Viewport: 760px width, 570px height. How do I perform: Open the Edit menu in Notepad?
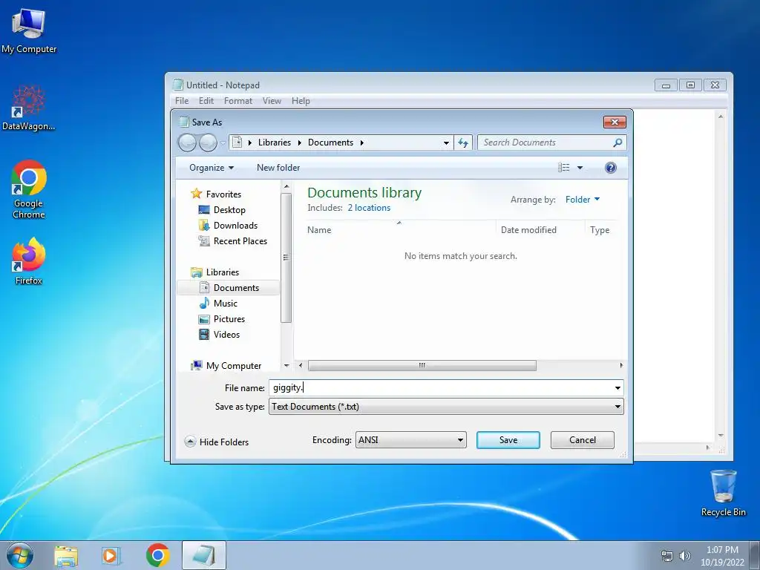pos(206,101)
